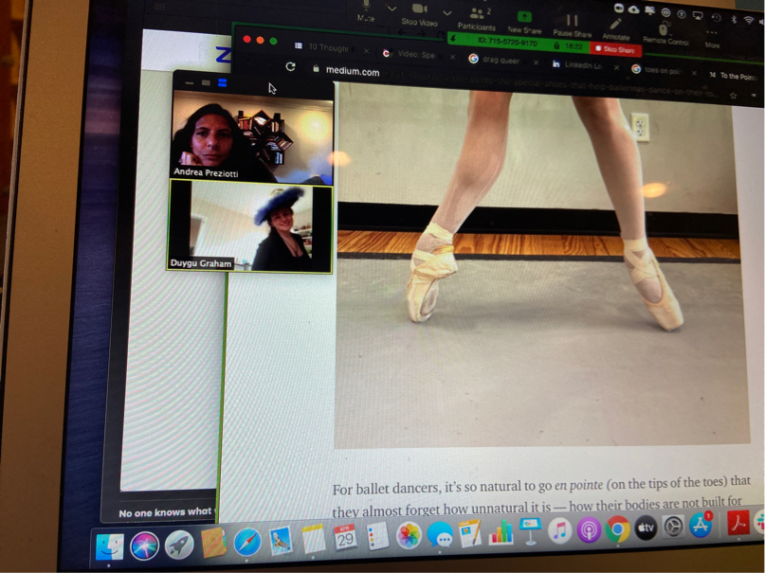The height and width of the screenshot is (573, 765).
Task: Launch Siri from the dock
Action: (x=144, y=546)
